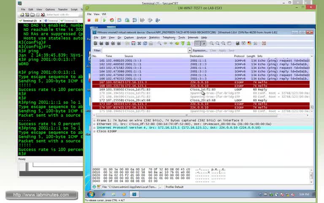Expand the Frame 1 detail row
Screen dimensions: 324x203
pos(94,121)
